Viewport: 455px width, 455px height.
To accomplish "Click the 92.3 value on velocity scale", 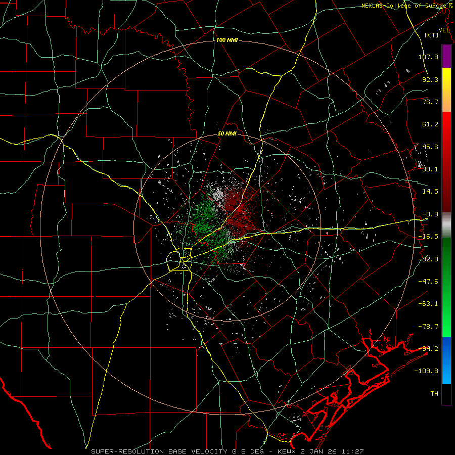I will [430, 79].
